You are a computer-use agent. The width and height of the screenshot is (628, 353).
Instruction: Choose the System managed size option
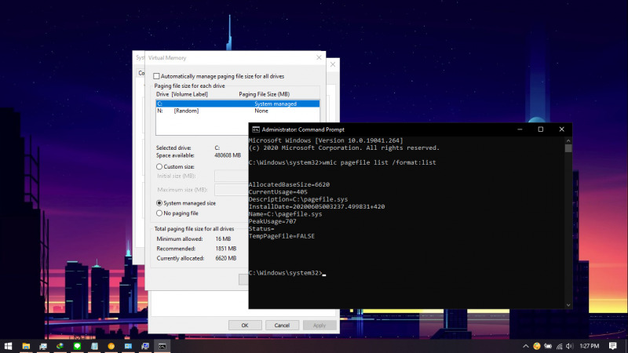pyautogui.click(x=159, y=203)
